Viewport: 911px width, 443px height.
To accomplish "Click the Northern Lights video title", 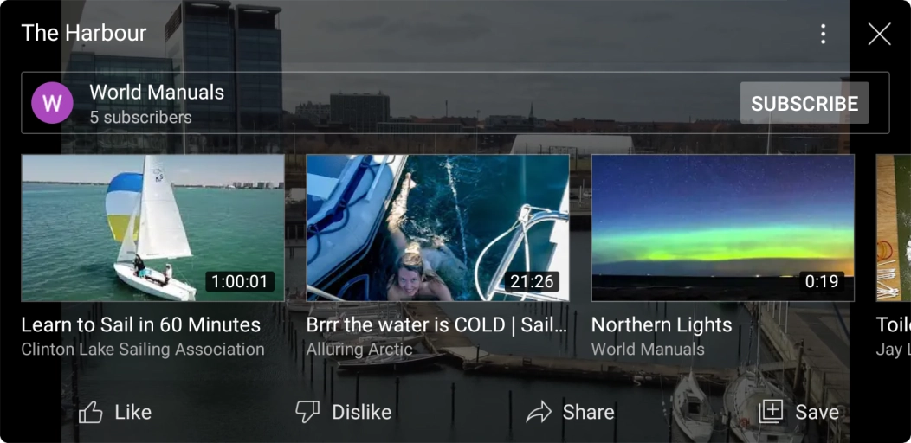I will [x=662, y=325].
